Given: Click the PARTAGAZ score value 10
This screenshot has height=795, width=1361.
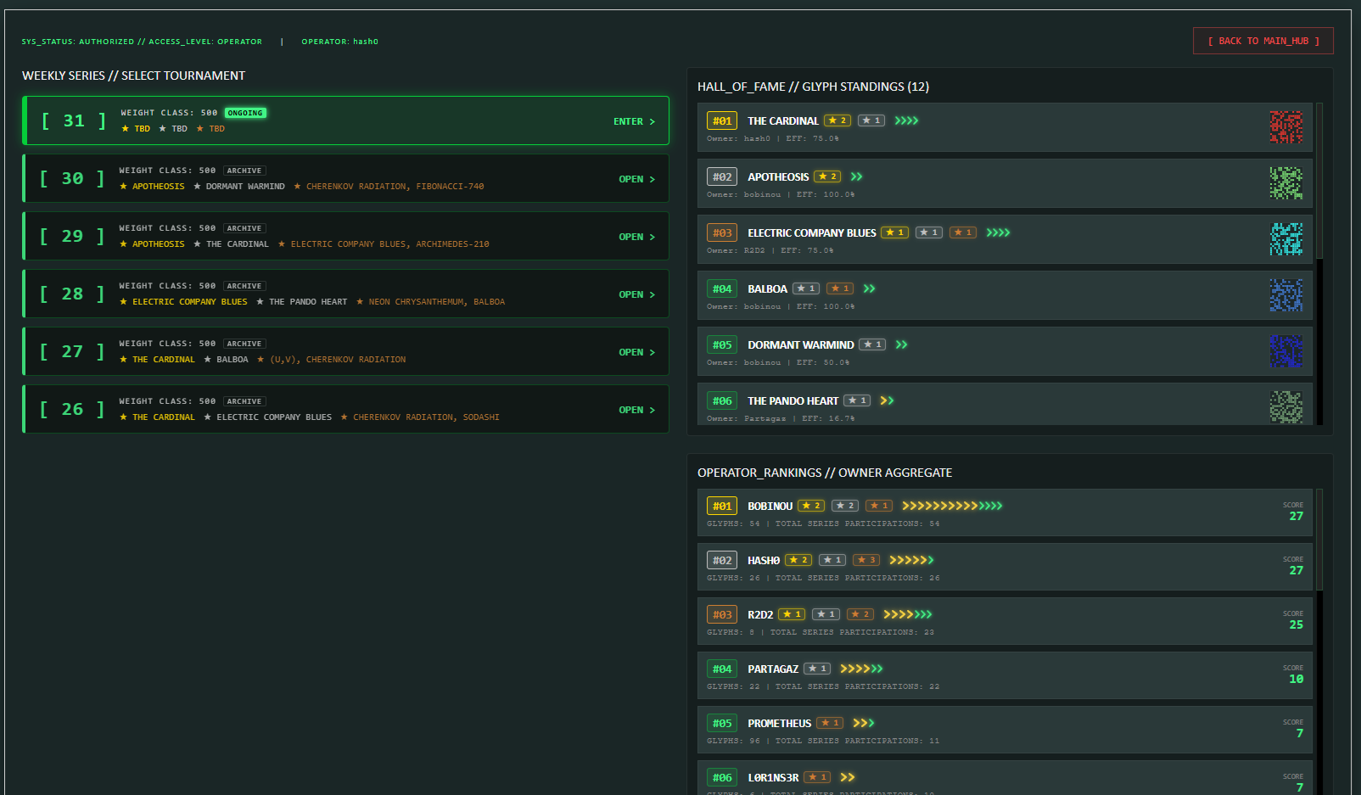Looking at the screenshot, I should coord(1296,679).
